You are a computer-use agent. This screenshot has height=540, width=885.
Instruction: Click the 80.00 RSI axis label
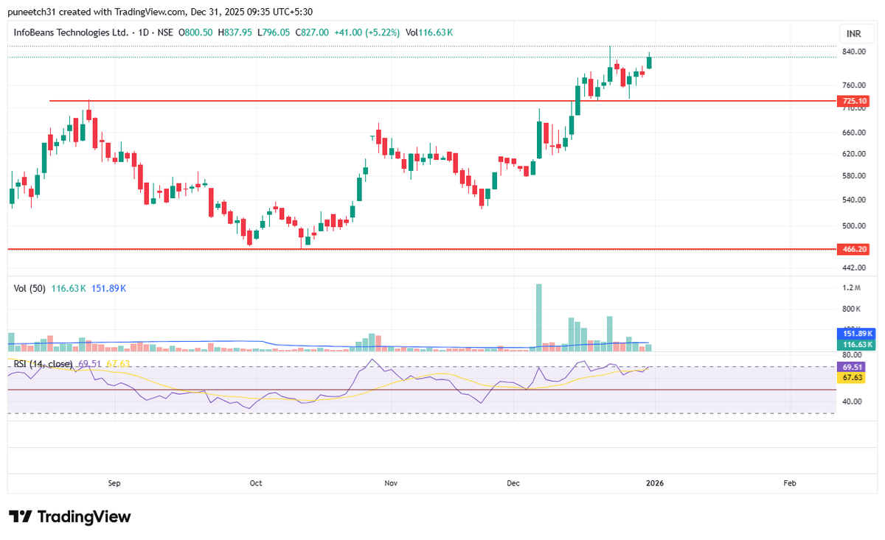(x=852, y=356)
